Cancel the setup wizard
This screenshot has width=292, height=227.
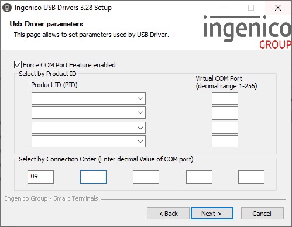(x=262, y=214)
